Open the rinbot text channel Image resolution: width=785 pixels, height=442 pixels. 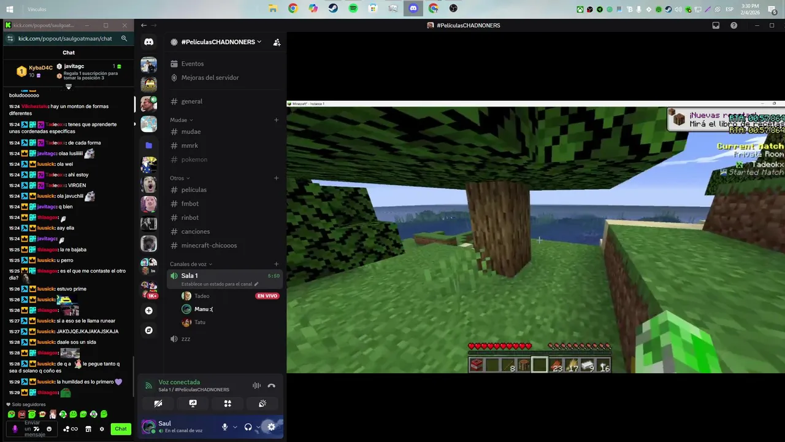(224, 218)
